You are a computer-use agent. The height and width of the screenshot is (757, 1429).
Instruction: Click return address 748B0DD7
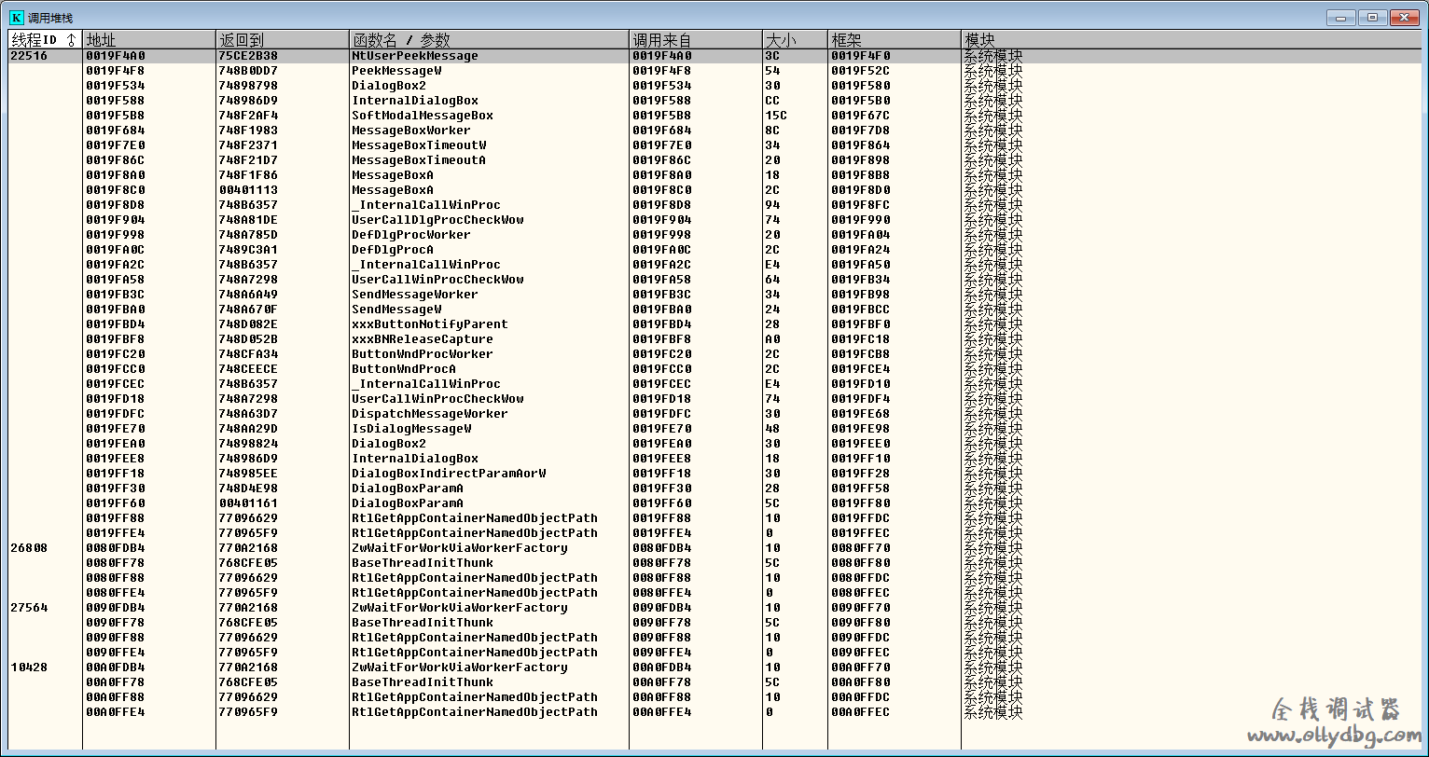(248, 71)
